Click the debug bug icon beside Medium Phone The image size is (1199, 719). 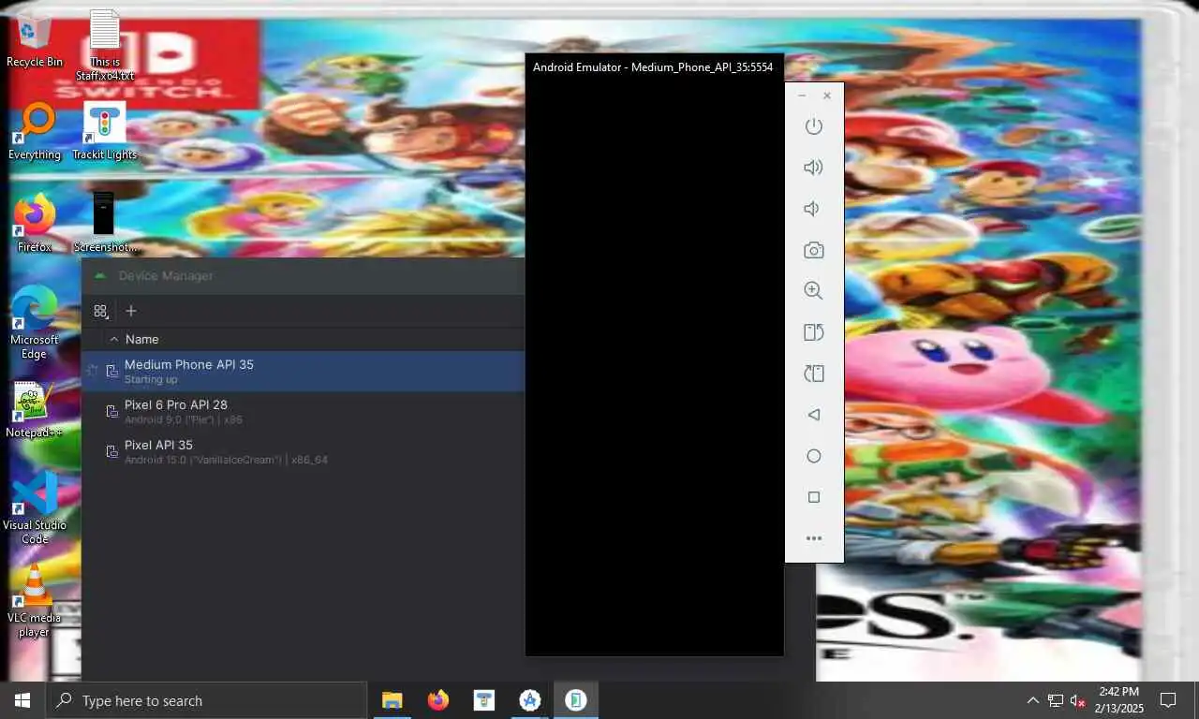(x=92, y=372)
